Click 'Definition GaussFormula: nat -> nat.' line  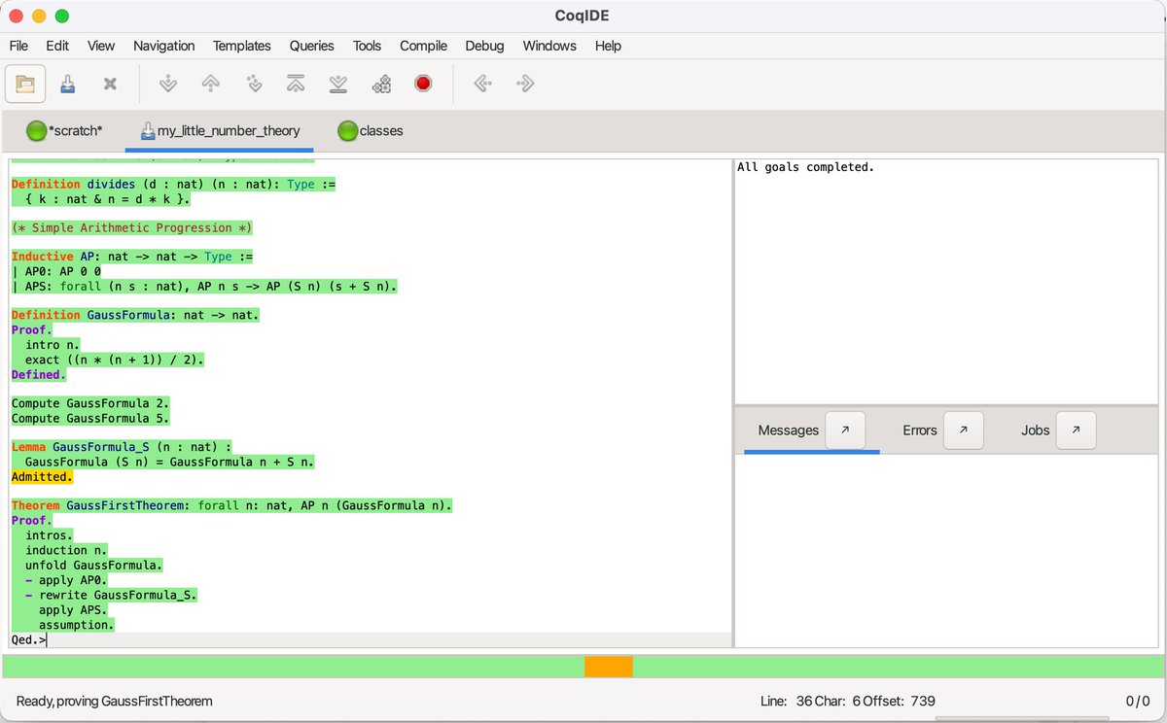coord(135,315)
